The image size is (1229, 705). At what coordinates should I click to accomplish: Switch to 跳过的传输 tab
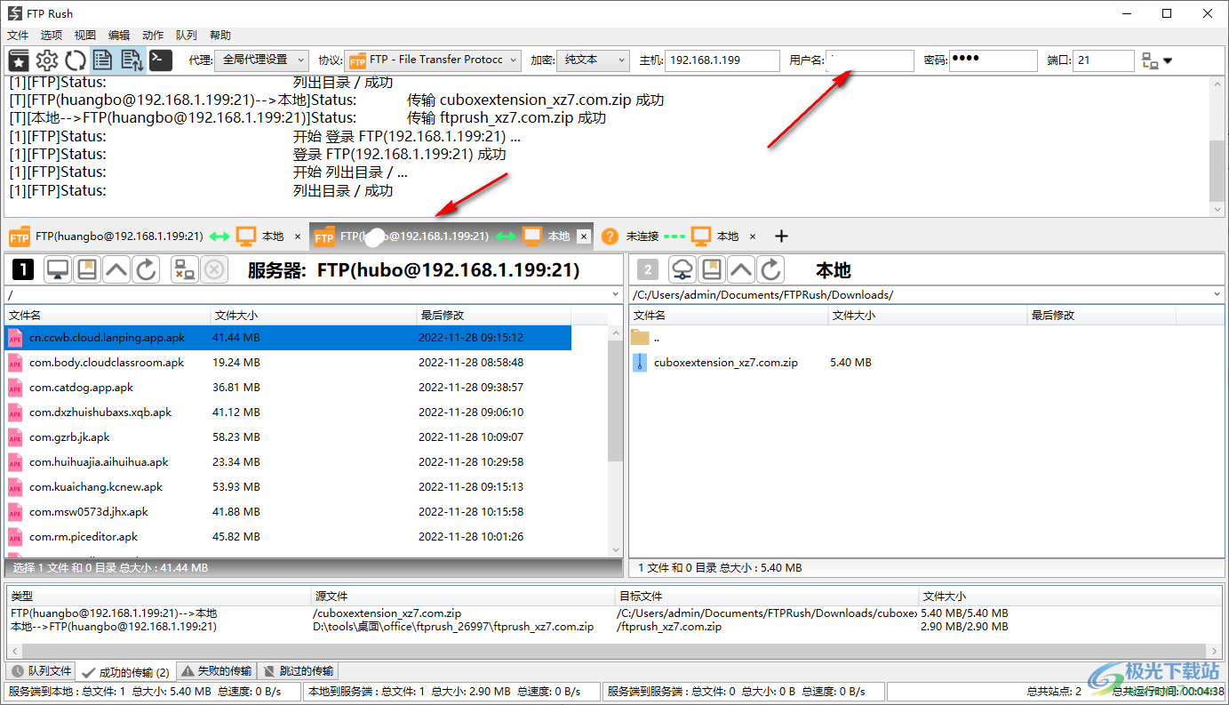tap(299, 671)
